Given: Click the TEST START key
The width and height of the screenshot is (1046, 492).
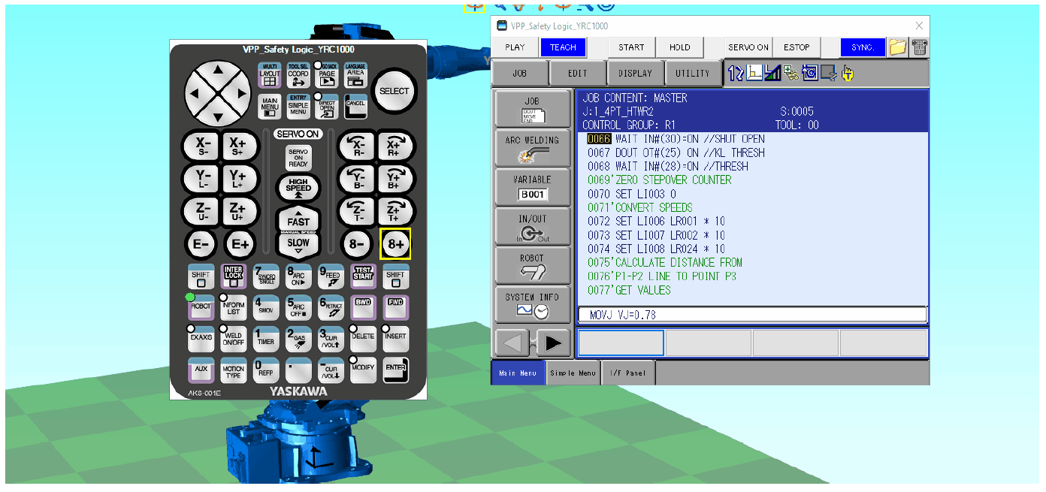Looking at the screenshot, I should pyautogui.click(x=363, y=276).
